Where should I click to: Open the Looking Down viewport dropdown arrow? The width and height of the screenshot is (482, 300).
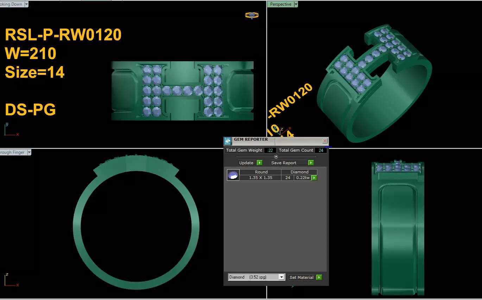[26, 4]
